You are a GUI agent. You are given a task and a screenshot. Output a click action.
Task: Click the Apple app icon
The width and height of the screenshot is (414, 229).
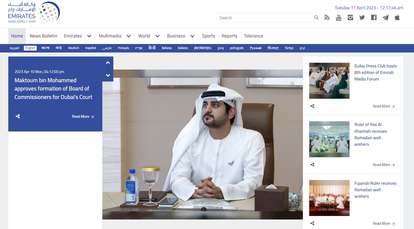click(397, 17)
